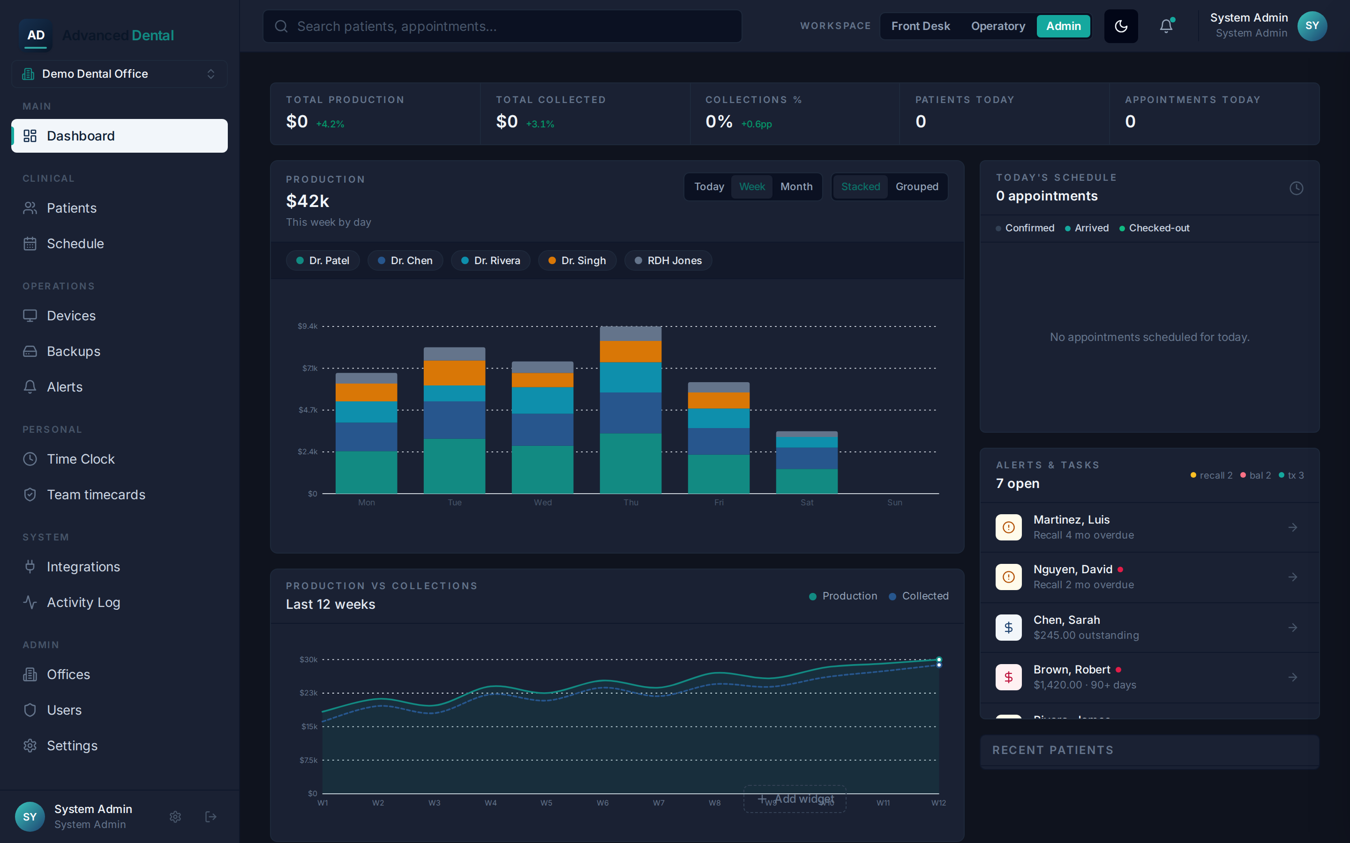Click the Today's Schedule clock icon
The image size is (1350, 843).
[1297, 188]
